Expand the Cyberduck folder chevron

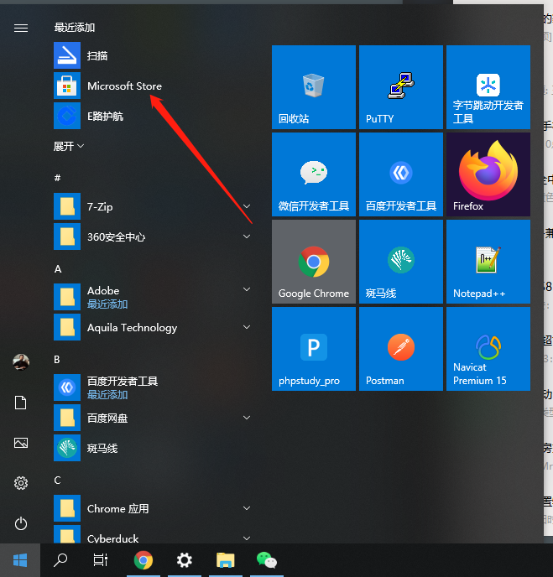[247, 538]
